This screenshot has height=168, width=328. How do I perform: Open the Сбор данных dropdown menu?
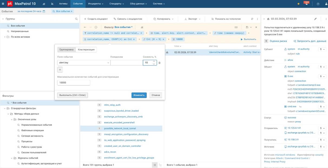(x=138, y=4)
